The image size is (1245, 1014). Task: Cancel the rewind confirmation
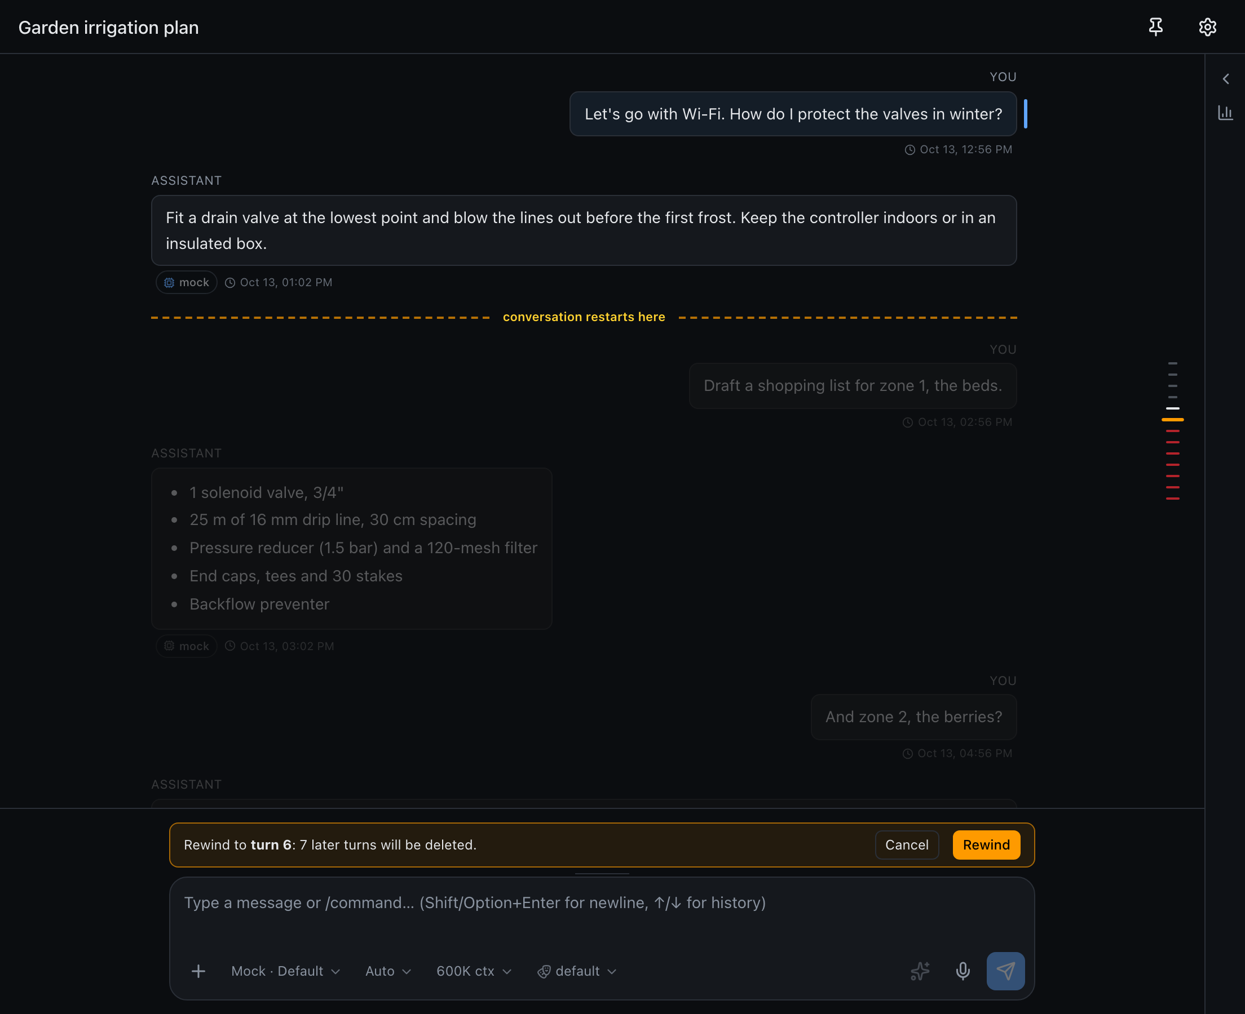tap(907, 844)
